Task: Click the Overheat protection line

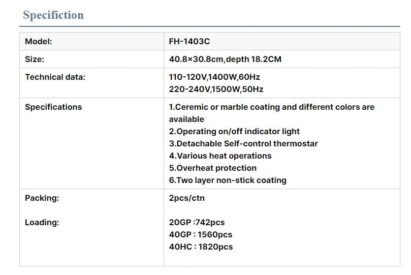Action: tap(212, 168)
